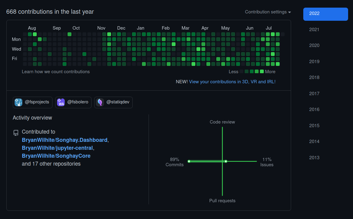Filter activity by @statiqdev organization
This screenshot has width=353, height=219.
113,102
